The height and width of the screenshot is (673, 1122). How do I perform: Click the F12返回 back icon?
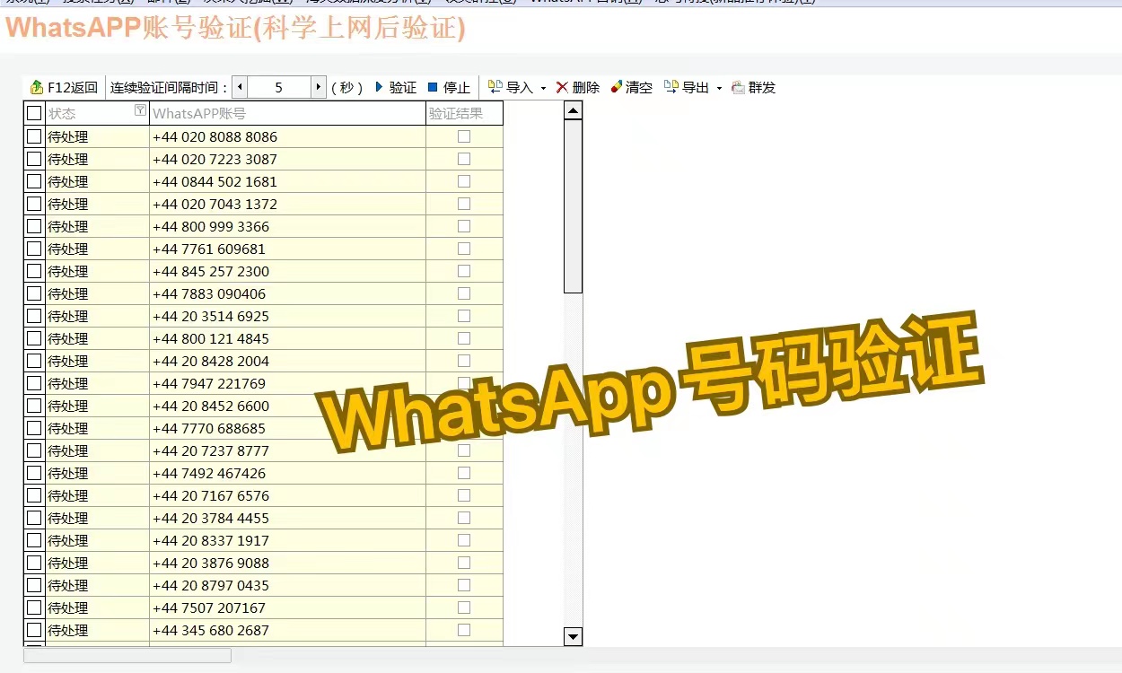[37, 87]
